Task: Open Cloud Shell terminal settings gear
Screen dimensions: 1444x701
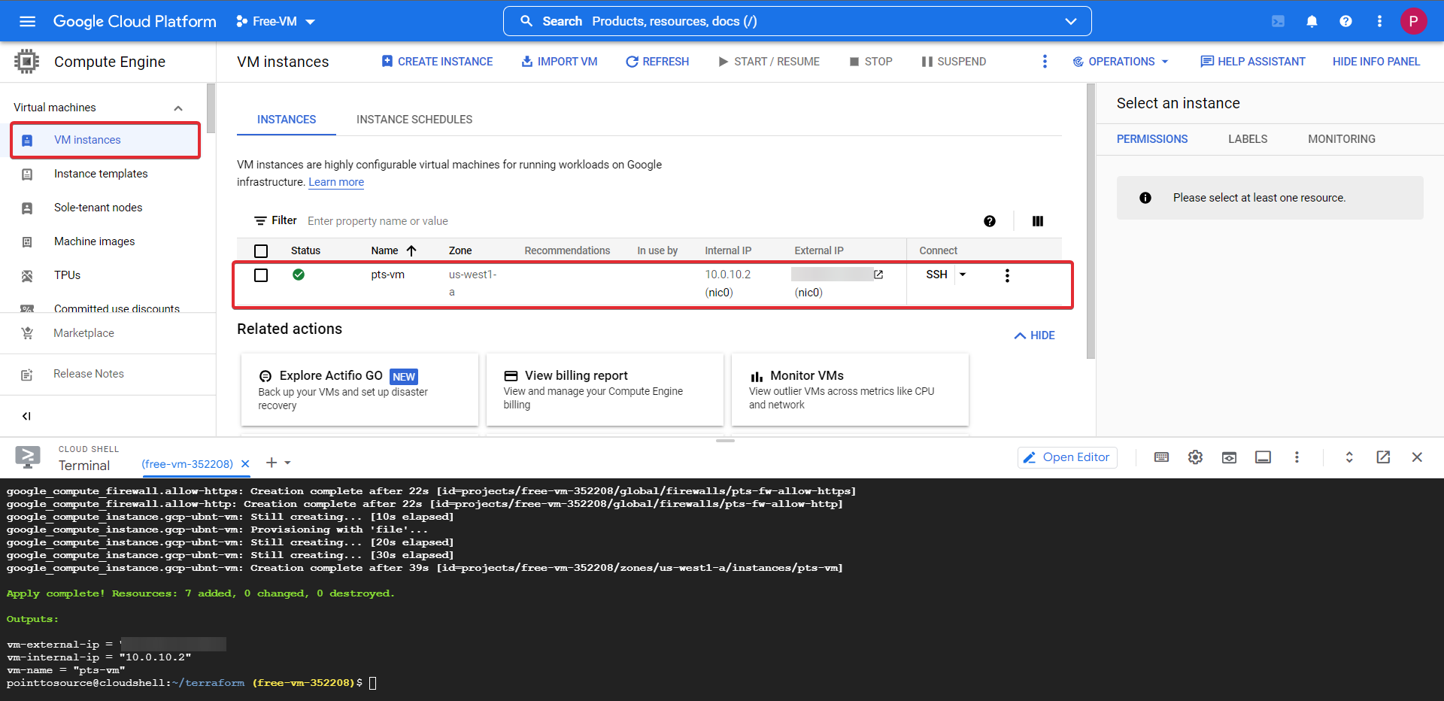Action: click(1195, 457)
